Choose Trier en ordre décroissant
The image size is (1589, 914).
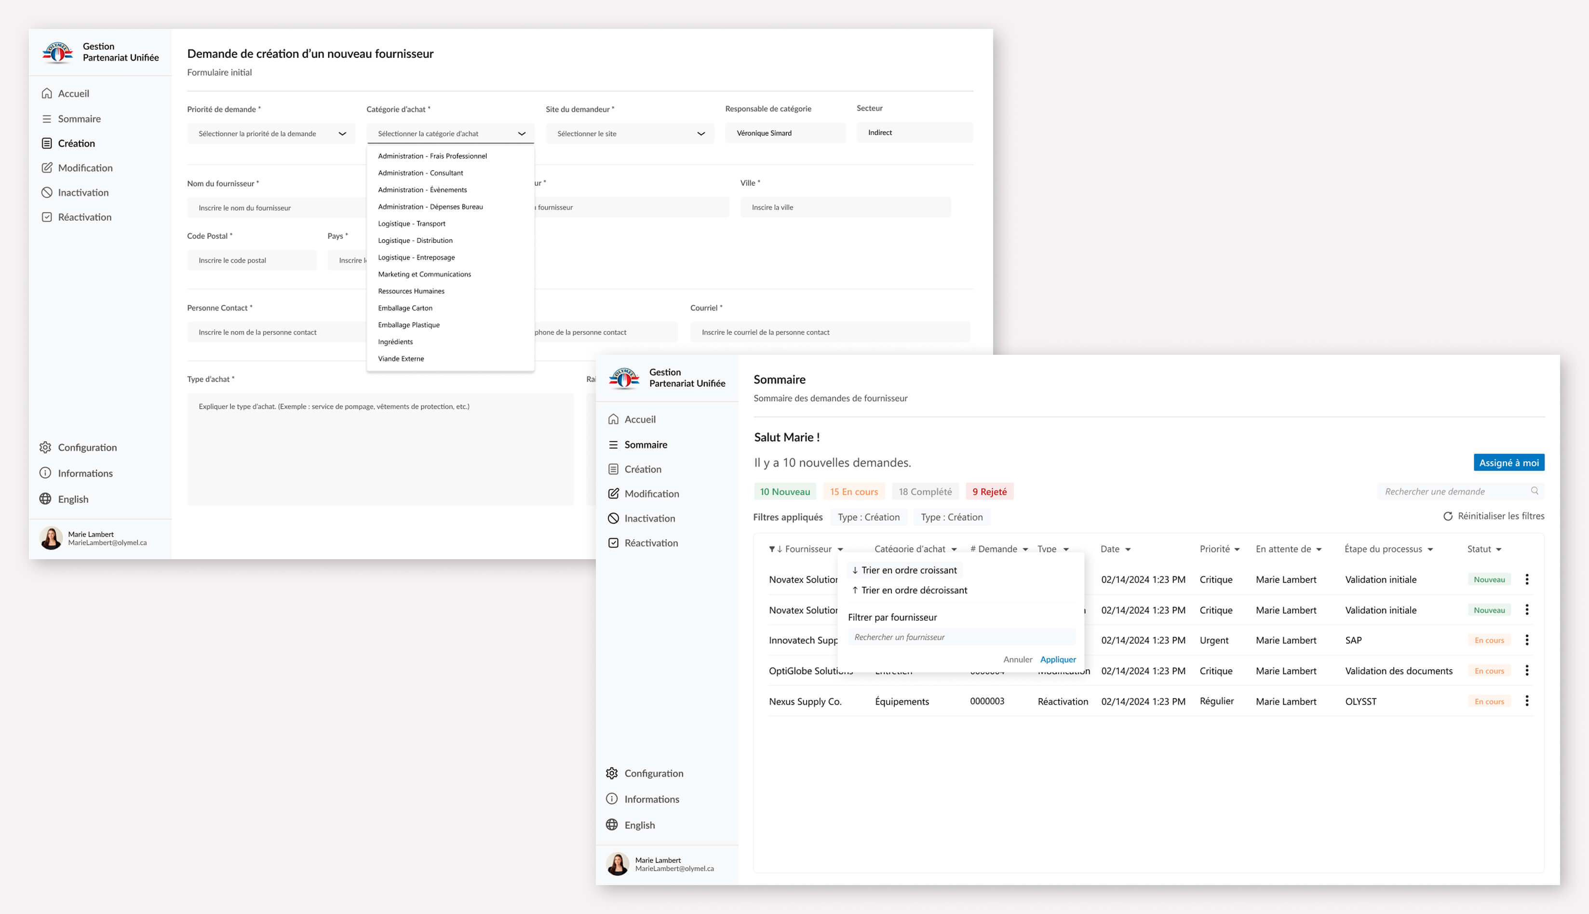pyautogui.click(x=909, y=590)
